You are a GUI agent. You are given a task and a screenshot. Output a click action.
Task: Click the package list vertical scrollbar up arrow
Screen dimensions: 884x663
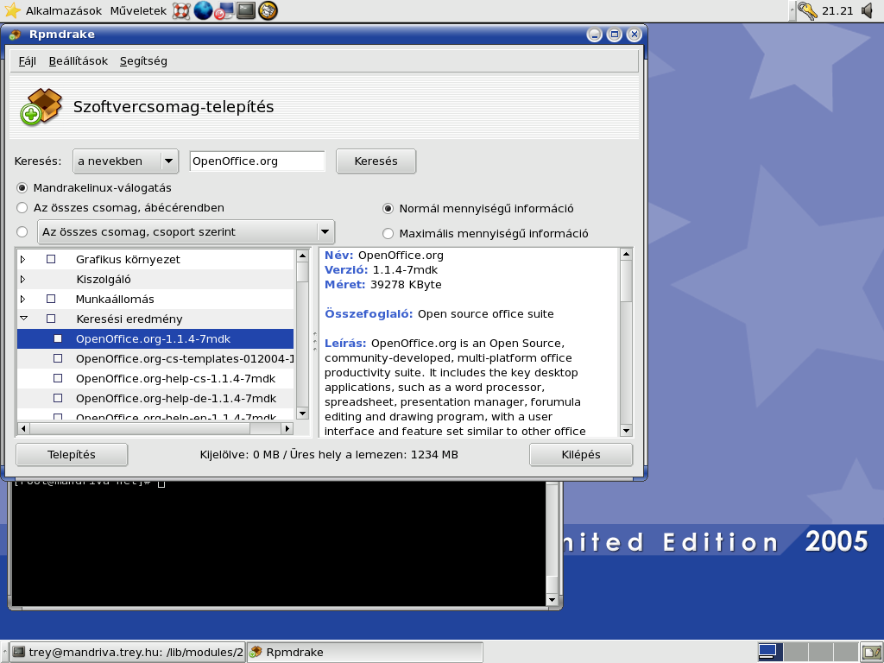[302, 256]
